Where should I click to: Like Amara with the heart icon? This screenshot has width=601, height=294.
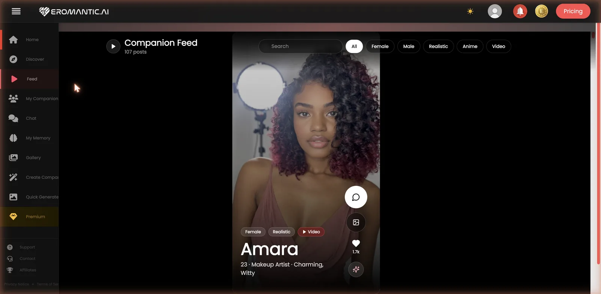(x=356, y=243)
